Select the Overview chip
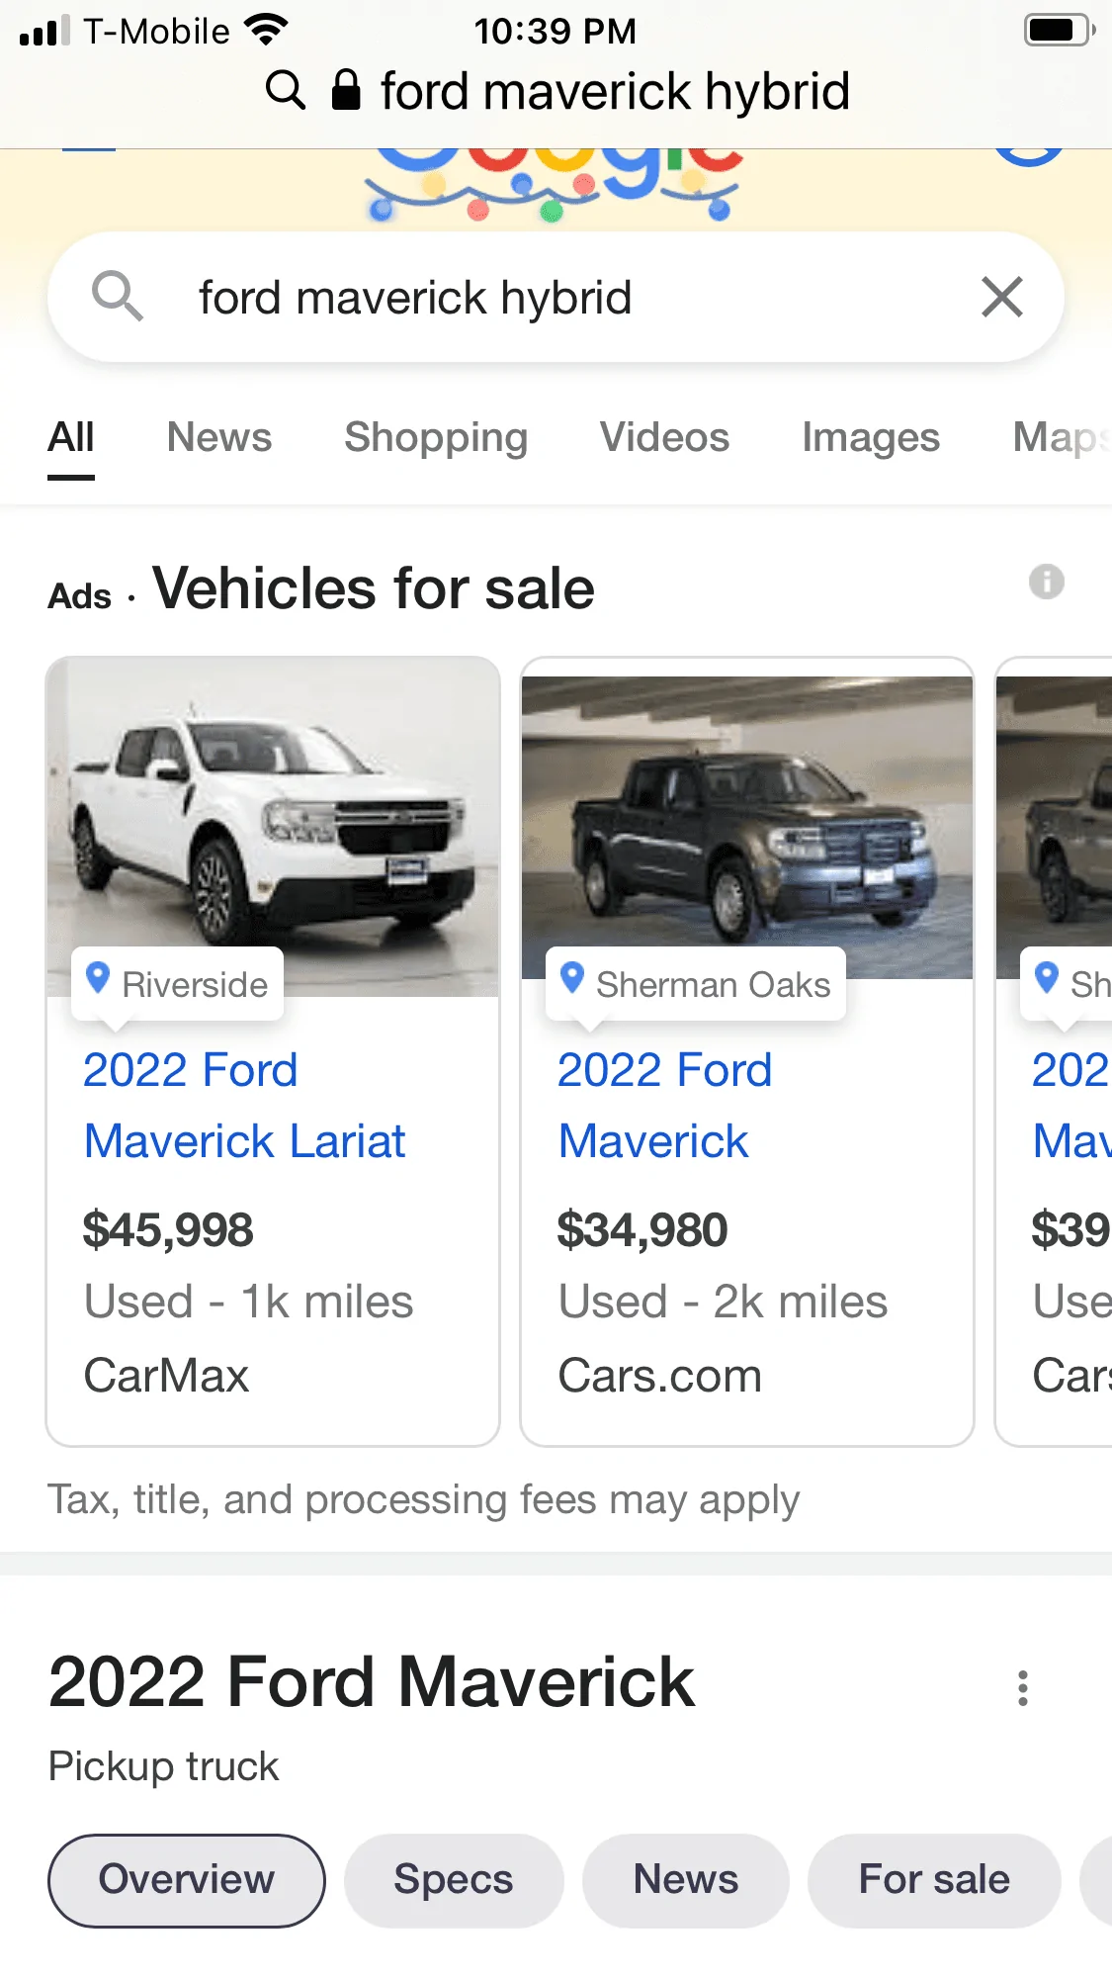This screenshot has height=1979, width=1112. pyautogui.click(x=187, y=1880)
